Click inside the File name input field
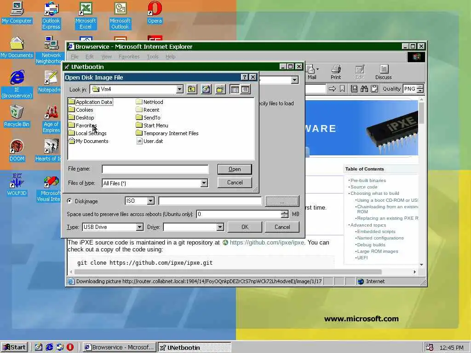Image resolution: width=471 pixels, height=353 pixels. pos(155,169)
